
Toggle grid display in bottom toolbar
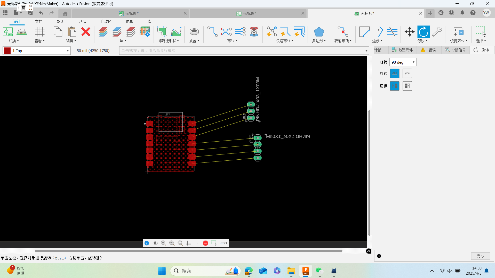[189, 243]
